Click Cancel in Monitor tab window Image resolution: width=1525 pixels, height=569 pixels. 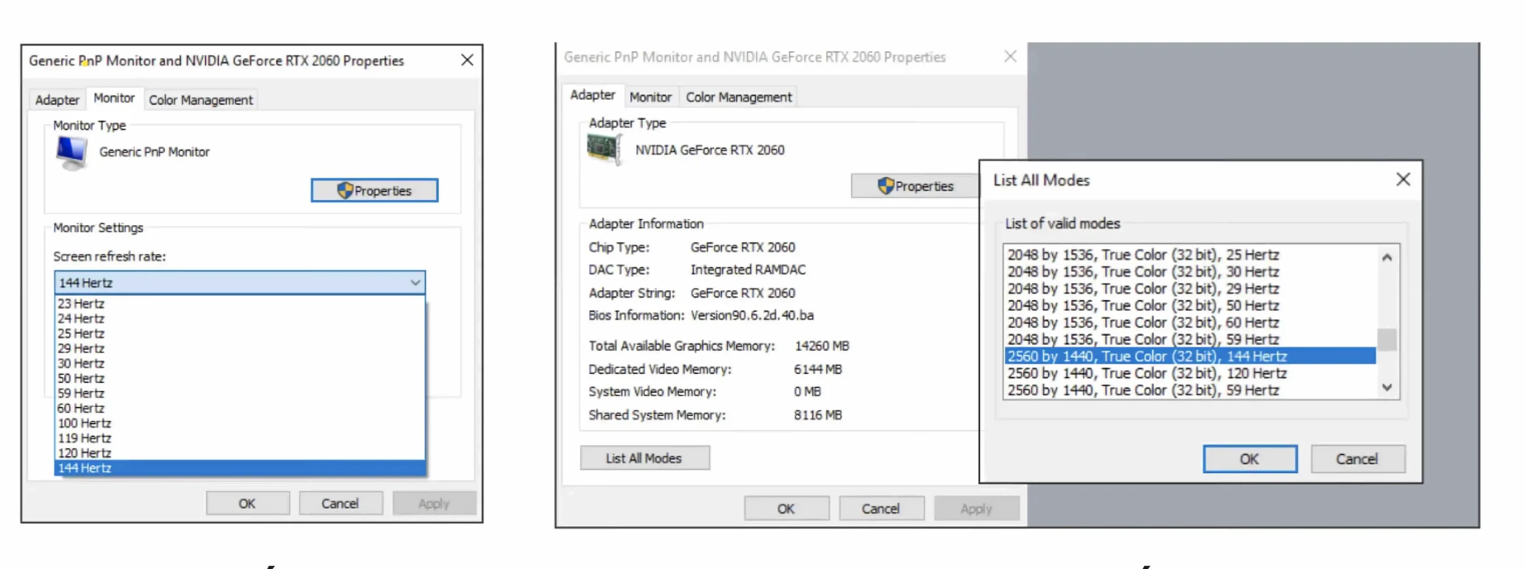point(340,503)
